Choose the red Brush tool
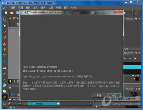 point(4,32)
